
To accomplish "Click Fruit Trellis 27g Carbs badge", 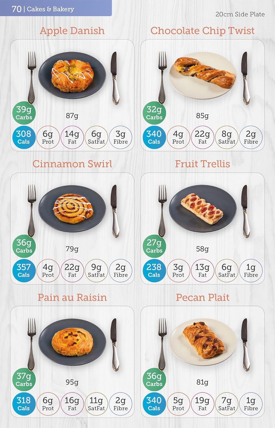I will tap(154, 246).
